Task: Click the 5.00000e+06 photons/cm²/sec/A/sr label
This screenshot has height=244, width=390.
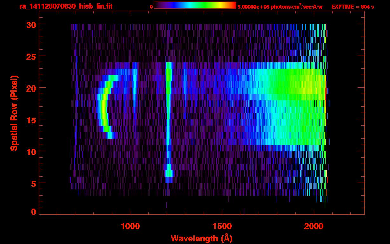Action: [280, 6]
